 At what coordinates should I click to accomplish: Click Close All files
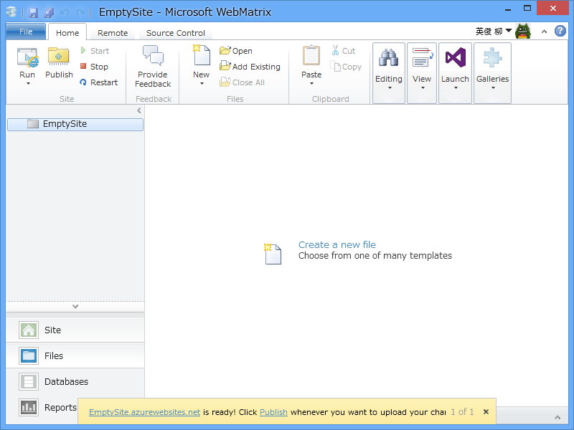click(242, 82)
